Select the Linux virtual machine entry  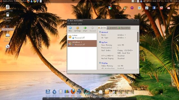pyautogui.click(x=82, y=37)
